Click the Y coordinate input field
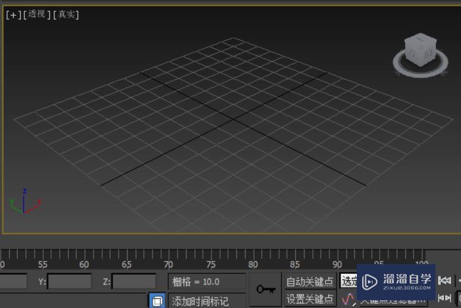 pyautogui.click(x=69, y=282)
